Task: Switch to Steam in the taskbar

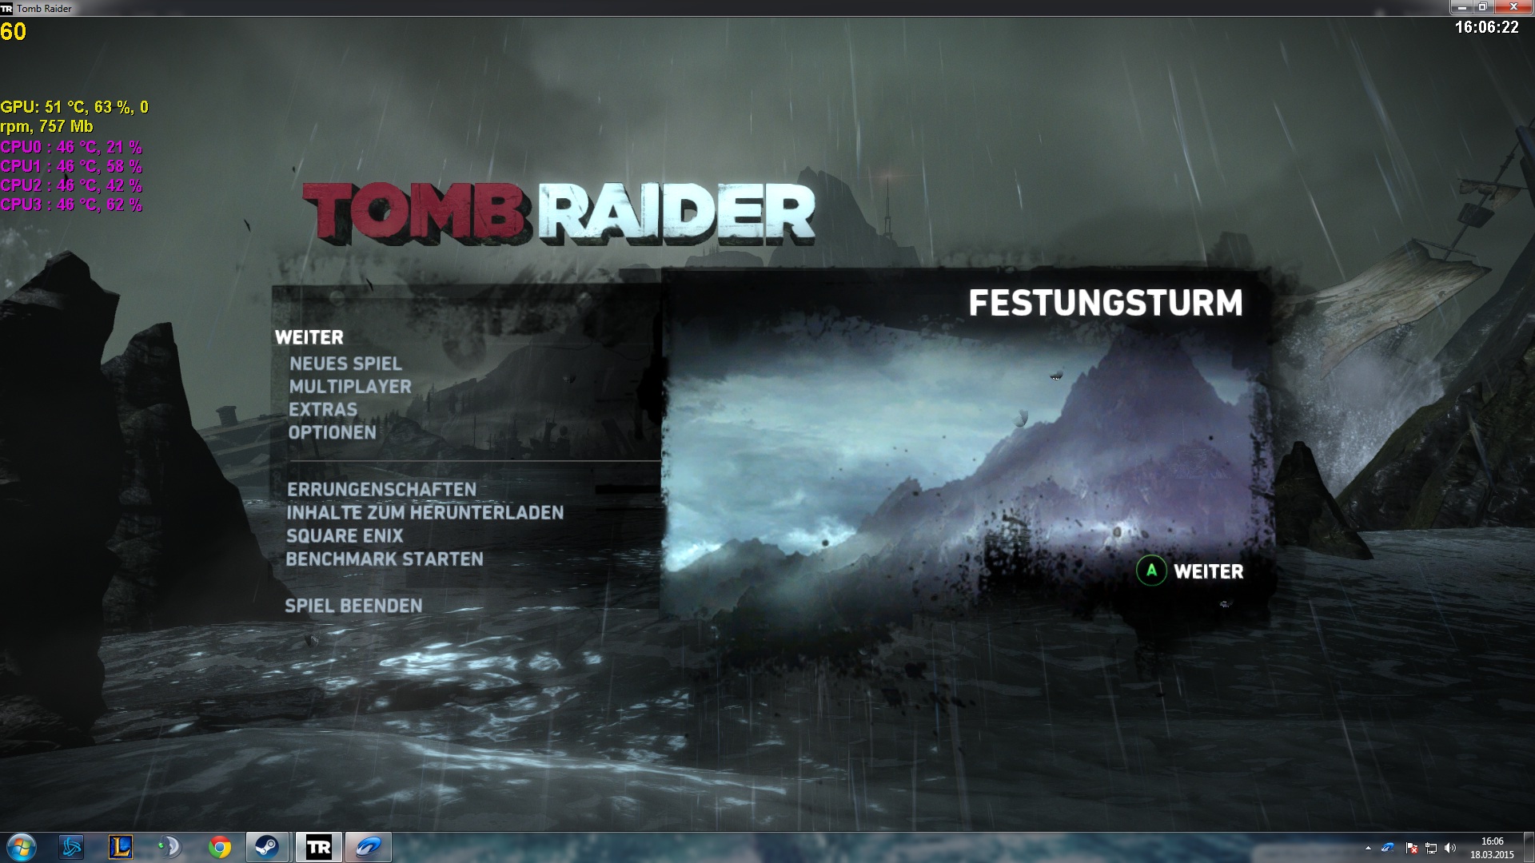Action: point(267,847)
